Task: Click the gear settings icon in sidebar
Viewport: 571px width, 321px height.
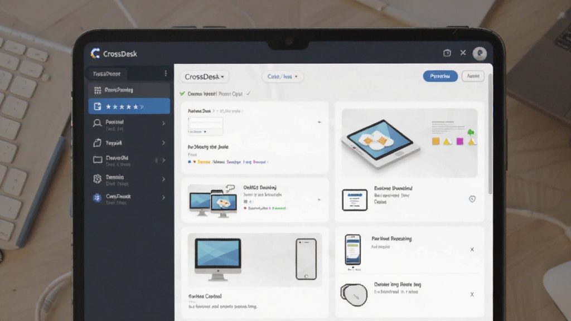Action: point(97,179)
